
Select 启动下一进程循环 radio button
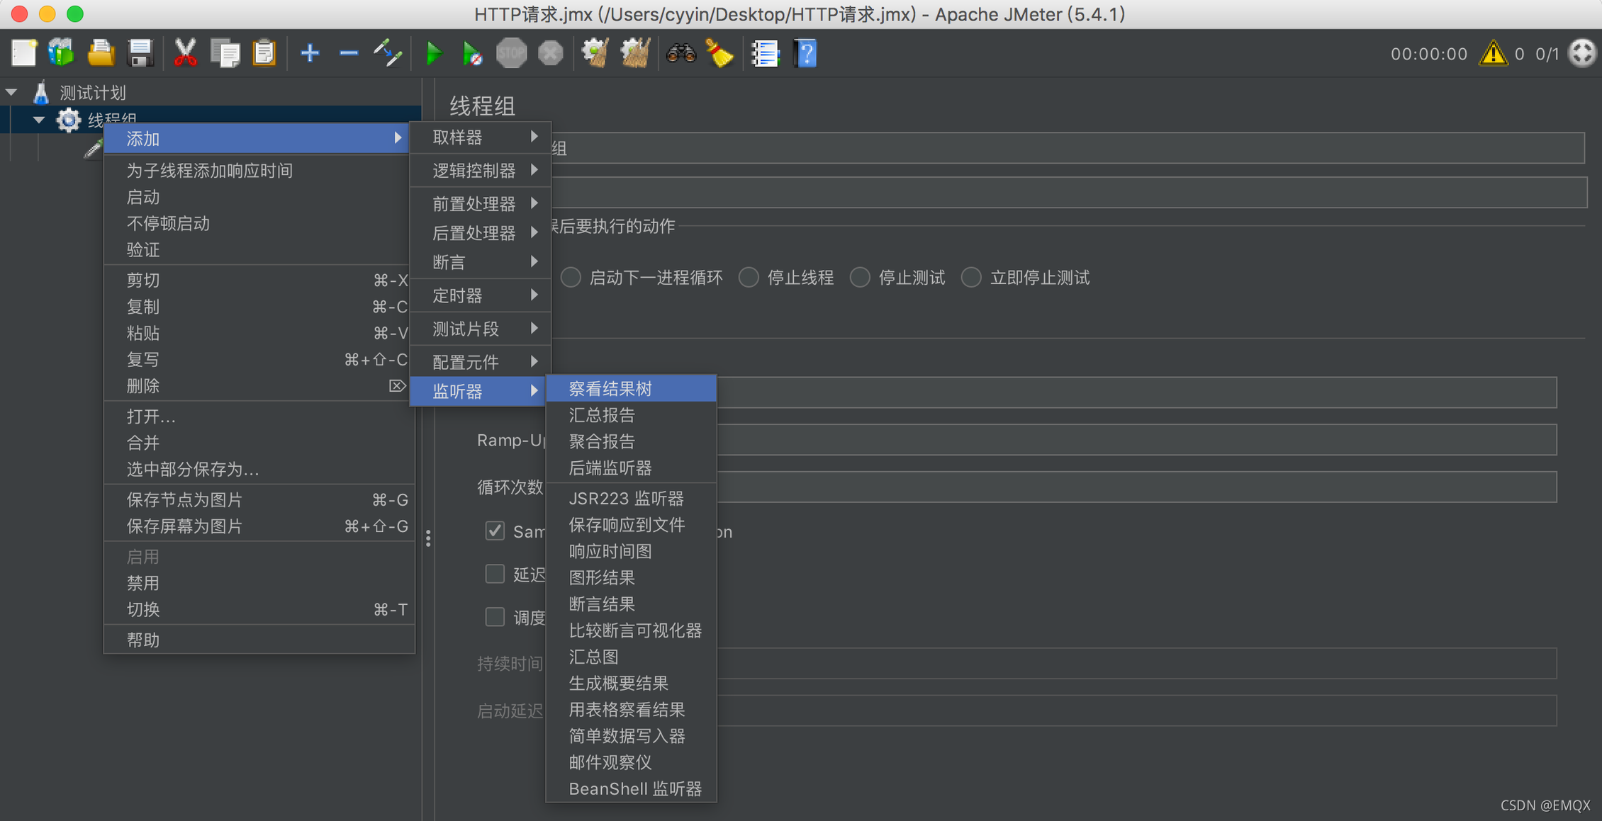click(x=571, y=278)
